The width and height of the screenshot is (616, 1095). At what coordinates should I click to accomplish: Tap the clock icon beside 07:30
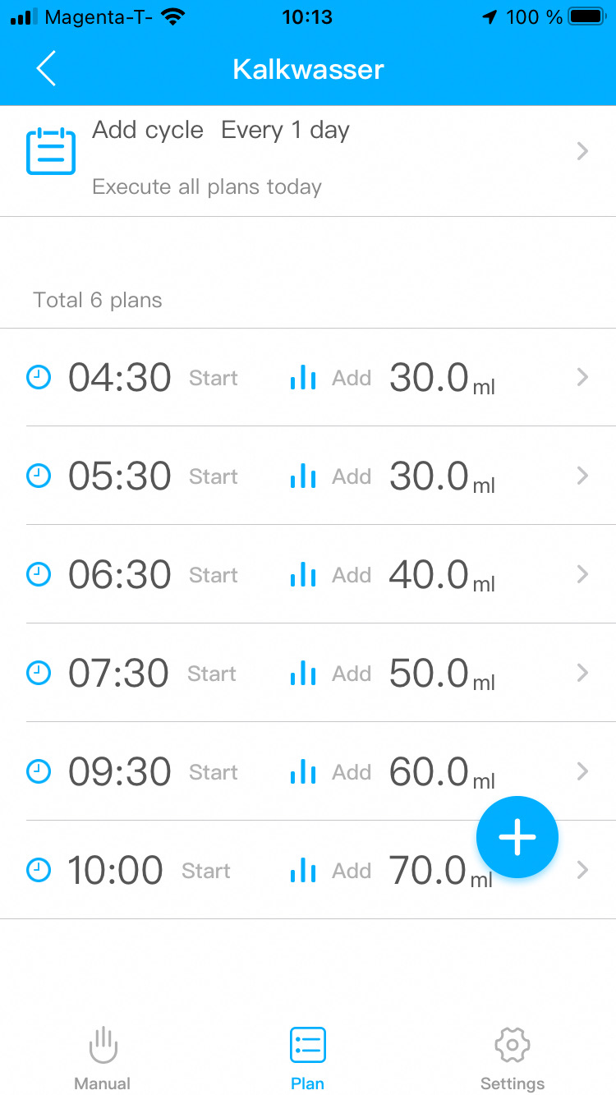[x=39, y=673]
